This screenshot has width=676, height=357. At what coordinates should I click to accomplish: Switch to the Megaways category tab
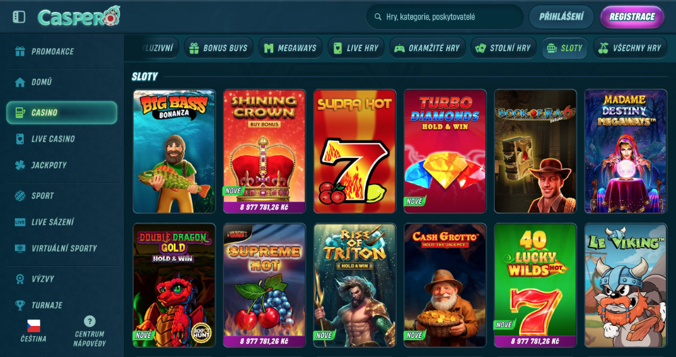click(290, 48)
